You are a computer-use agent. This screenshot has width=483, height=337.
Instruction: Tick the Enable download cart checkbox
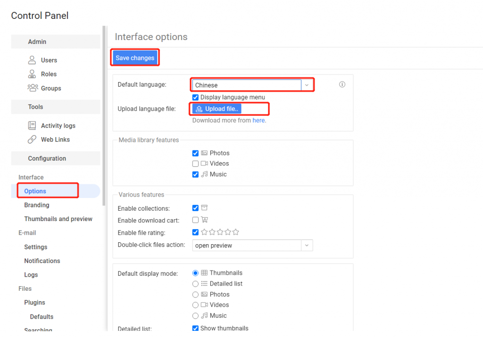point(195,220)
